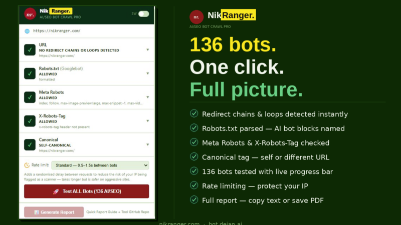The height and width of the screenshot is (225, 401).
Task: Expand the X-Robots-Tag row
Action: pos(147,121)
